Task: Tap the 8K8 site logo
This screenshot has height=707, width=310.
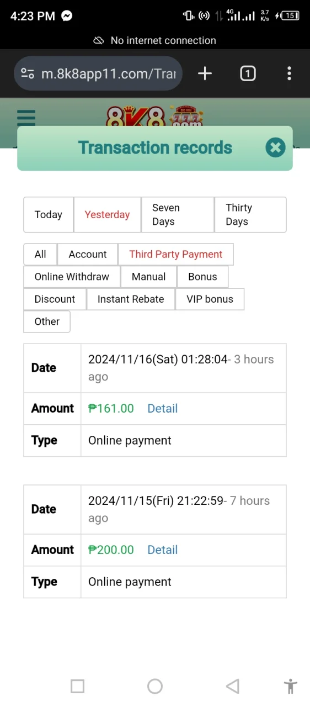Action: tap(155, 117)
